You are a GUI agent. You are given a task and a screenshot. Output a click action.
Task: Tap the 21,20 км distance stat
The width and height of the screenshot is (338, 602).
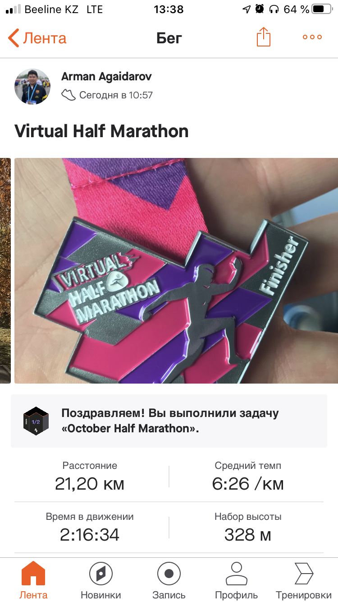[x=90, y=476]
